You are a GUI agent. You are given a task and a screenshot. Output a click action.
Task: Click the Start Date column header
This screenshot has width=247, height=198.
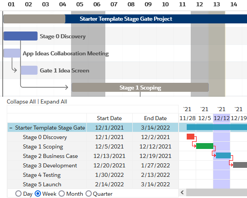(x=109, y=118)
